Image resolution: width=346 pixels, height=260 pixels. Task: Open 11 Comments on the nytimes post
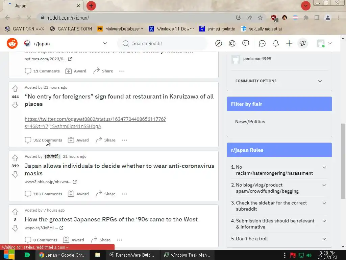coord(42,71)
